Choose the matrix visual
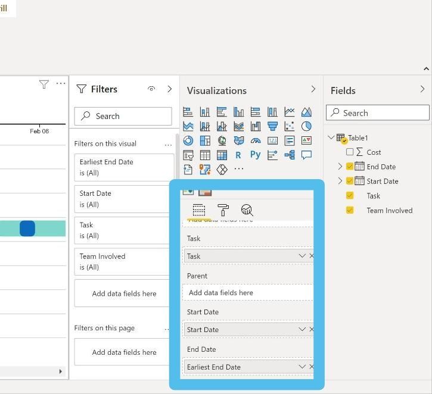The height and width of the screenshot is (394, 432). [x=222, y=155]
